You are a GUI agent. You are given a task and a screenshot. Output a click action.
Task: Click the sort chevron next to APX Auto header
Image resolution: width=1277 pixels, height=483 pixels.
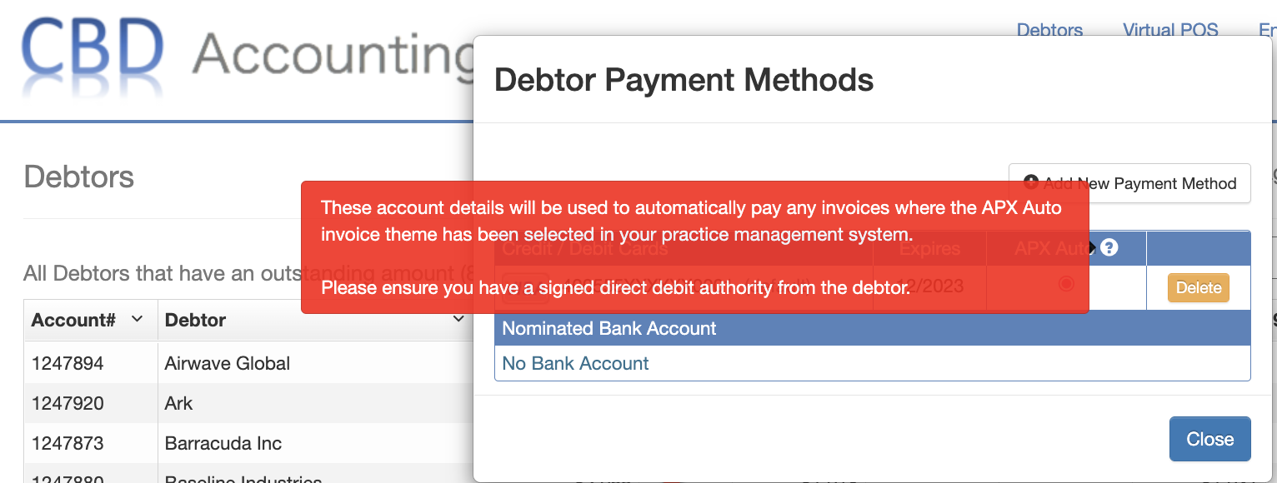(x=1093, y=247)
